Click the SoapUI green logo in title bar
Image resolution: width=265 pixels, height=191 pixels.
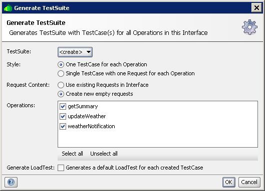[x=8, y=8]
